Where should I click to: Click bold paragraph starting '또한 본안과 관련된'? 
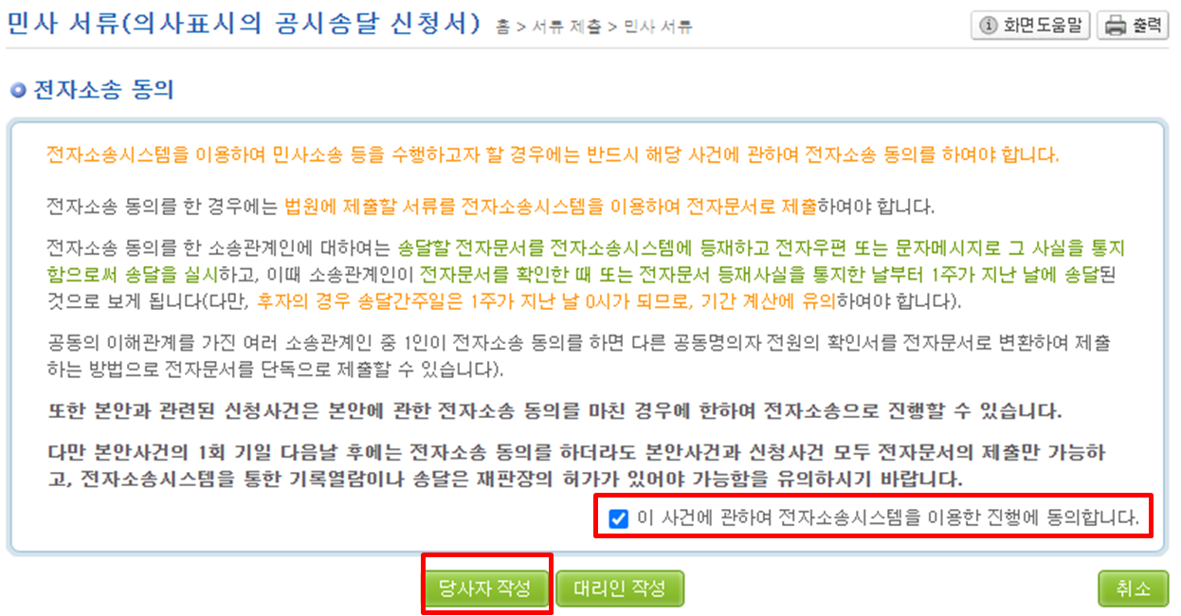554,412
